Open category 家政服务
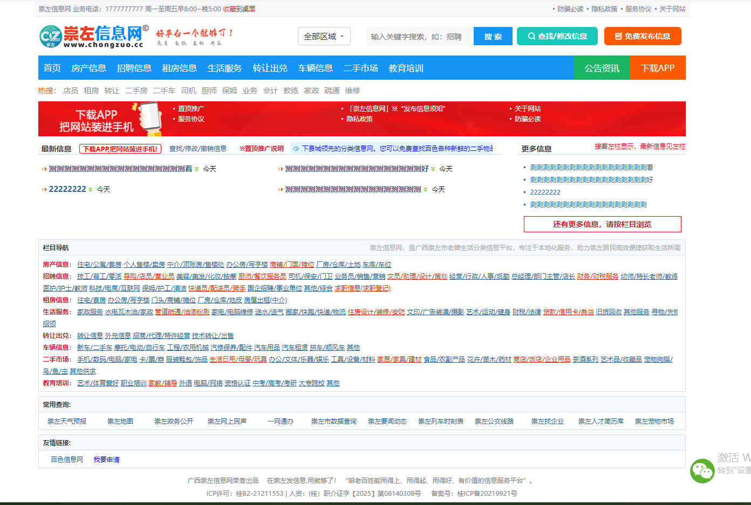Screen dimensions: 751x505 click(x=90, y=312)
